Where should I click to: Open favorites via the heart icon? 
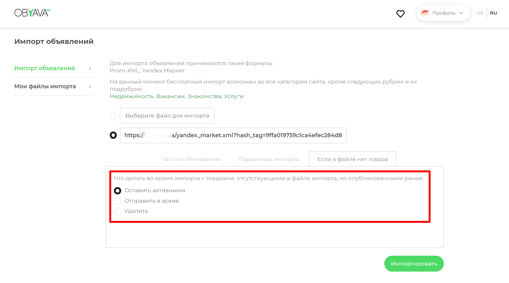pos(400,14)
